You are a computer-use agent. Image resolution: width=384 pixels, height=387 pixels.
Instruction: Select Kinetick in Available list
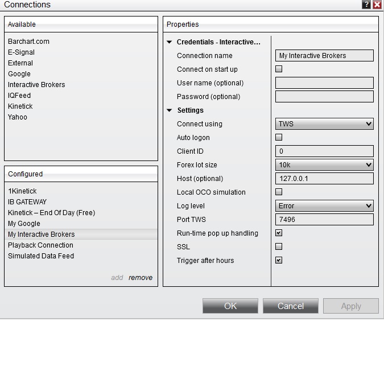click(81, 106)
